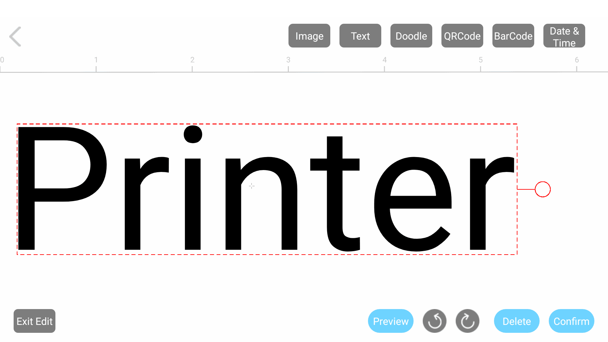Click the Delete button
The width and height of the screenshot is (608, 342).
tap(516, 321)
